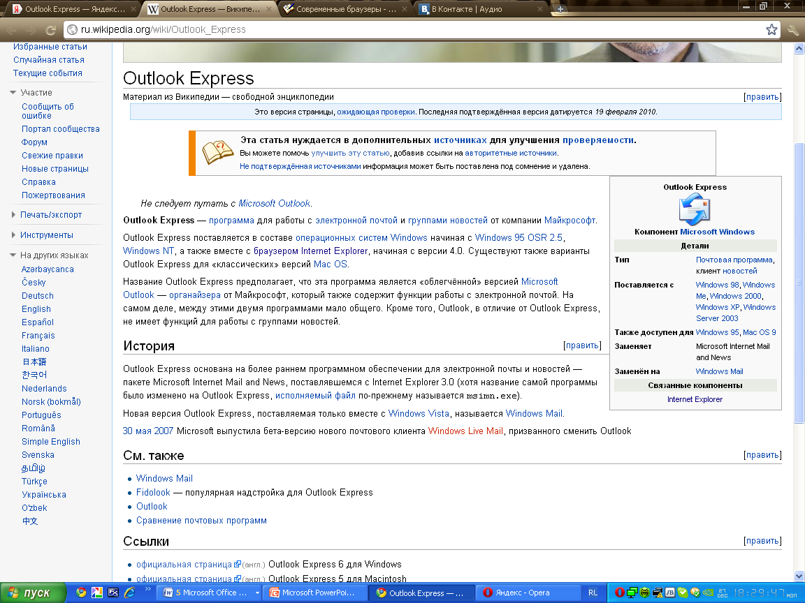Open a new tab with the plus button

(x=560, y=8)
